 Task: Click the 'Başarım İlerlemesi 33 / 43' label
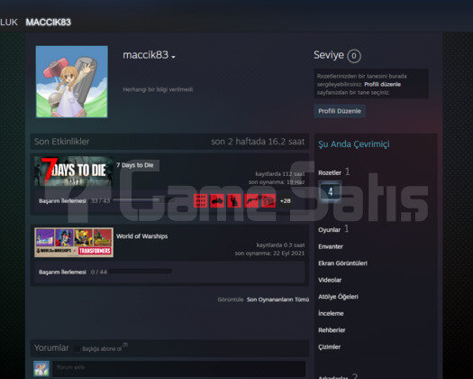[74, 200]
